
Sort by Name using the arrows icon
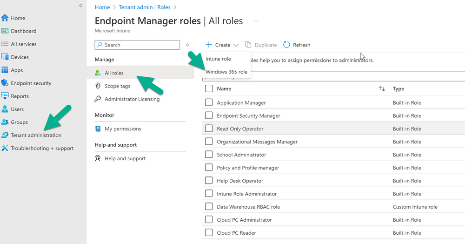coord(382,89)
